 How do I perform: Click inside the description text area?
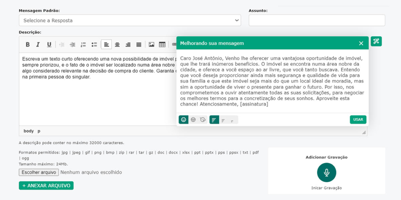(98, 89)
